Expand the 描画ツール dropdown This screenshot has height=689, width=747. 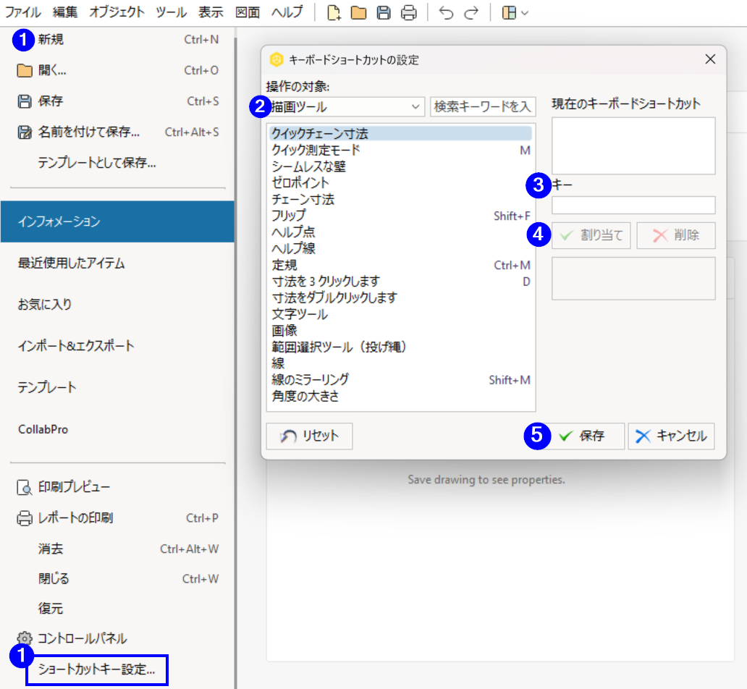(346, 106)
